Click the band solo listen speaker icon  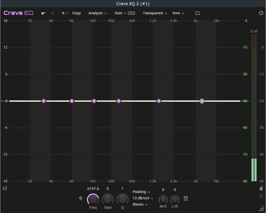coord(81,198)
